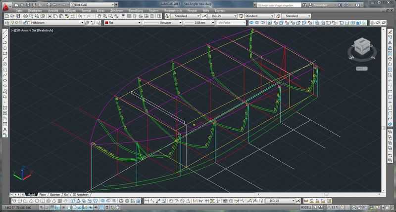The image size is (396, 212).
Task: Open the Datei menu
Action: 19,10
